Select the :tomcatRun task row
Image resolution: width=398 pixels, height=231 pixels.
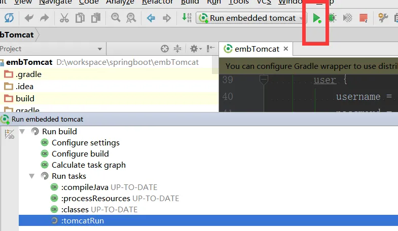(x=208, y=220)
